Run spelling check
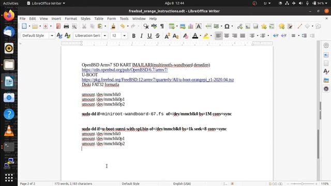Screen dimensions: 331x186 (154, 26)
